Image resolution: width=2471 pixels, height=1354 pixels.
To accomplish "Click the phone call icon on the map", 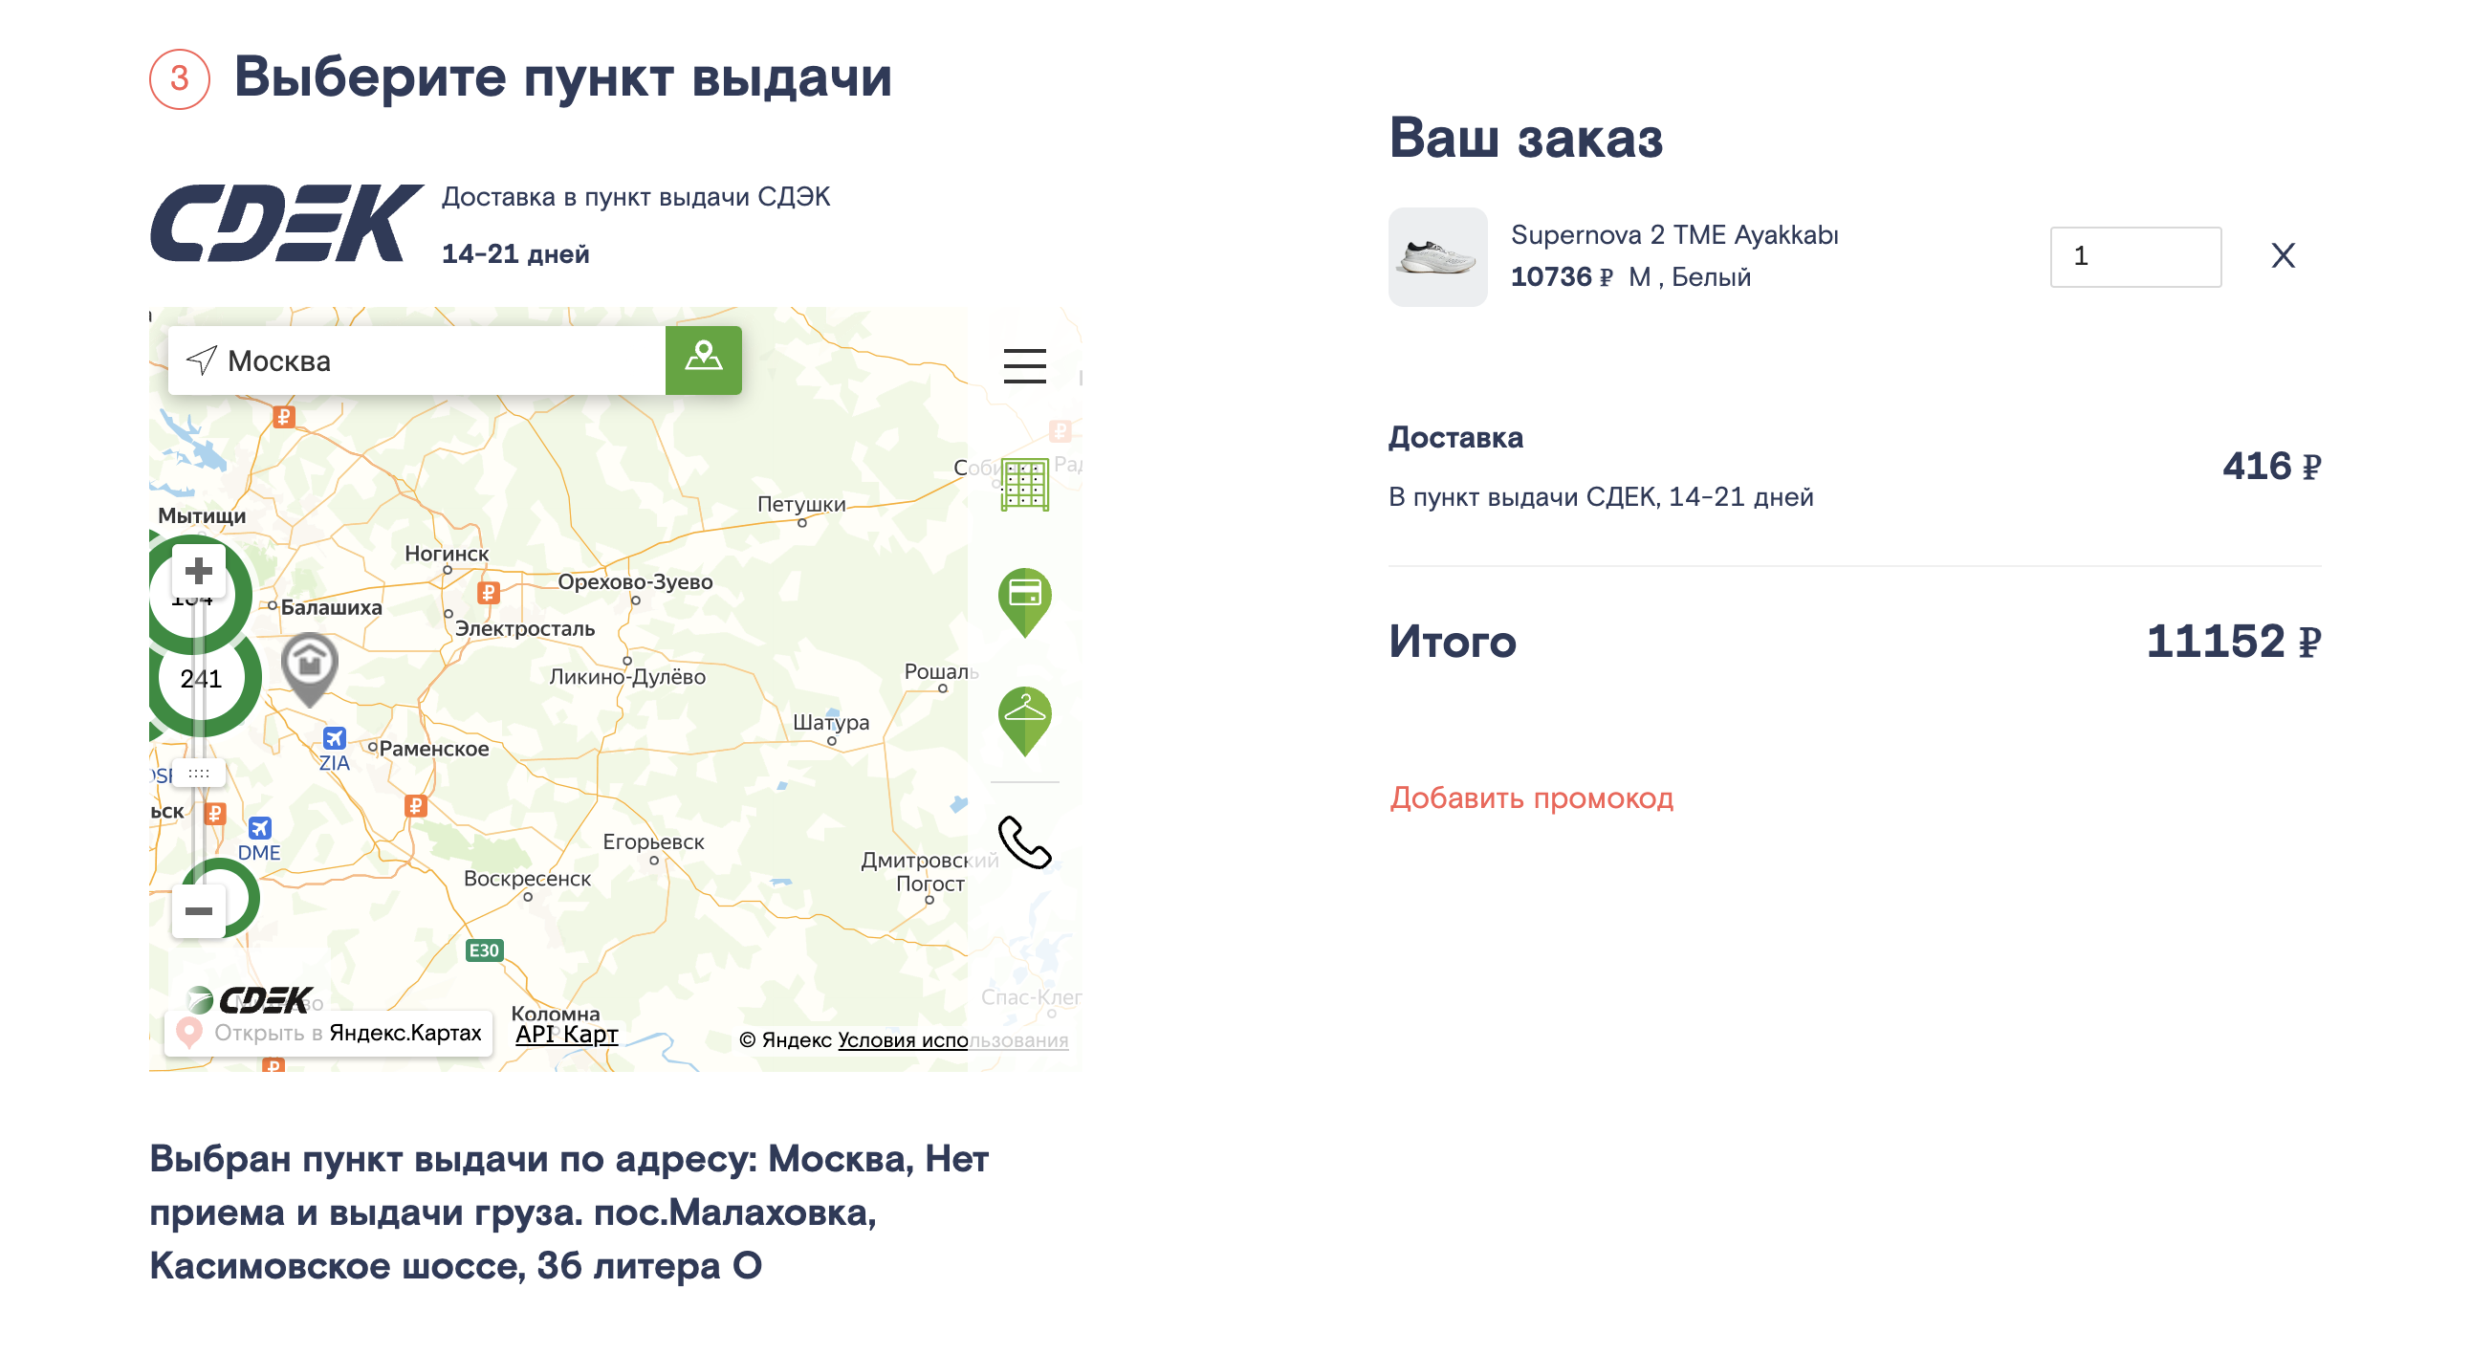I will click(x=1024, y=841).
